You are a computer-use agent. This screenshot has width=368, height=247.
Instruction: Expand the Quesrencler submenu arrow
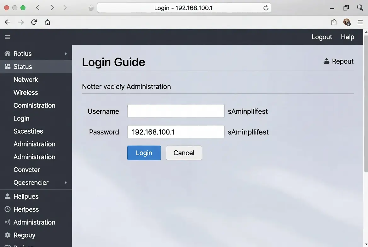pos(66,183)
